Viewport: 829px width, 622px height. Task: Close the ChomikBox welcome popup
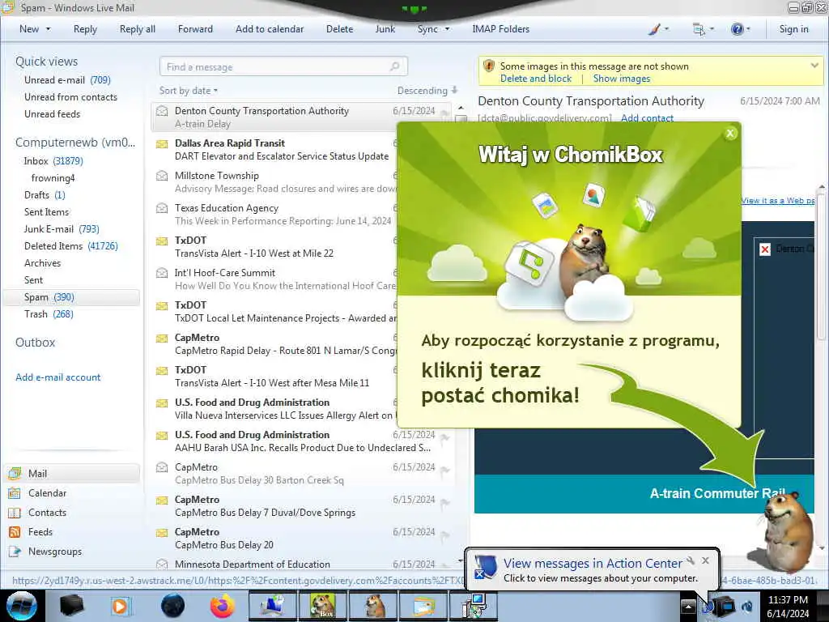pos(730,134)
